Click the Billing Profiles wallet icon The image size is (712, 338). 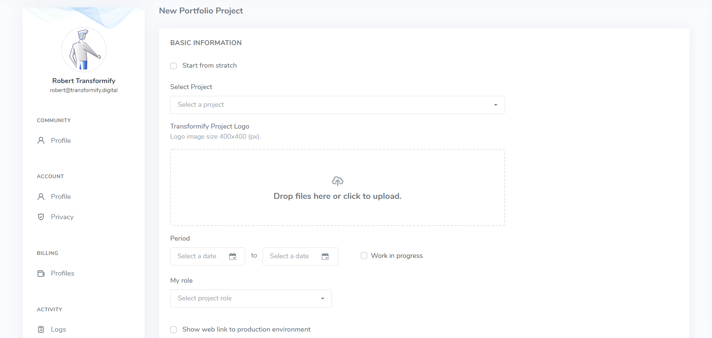coord(41,273)
